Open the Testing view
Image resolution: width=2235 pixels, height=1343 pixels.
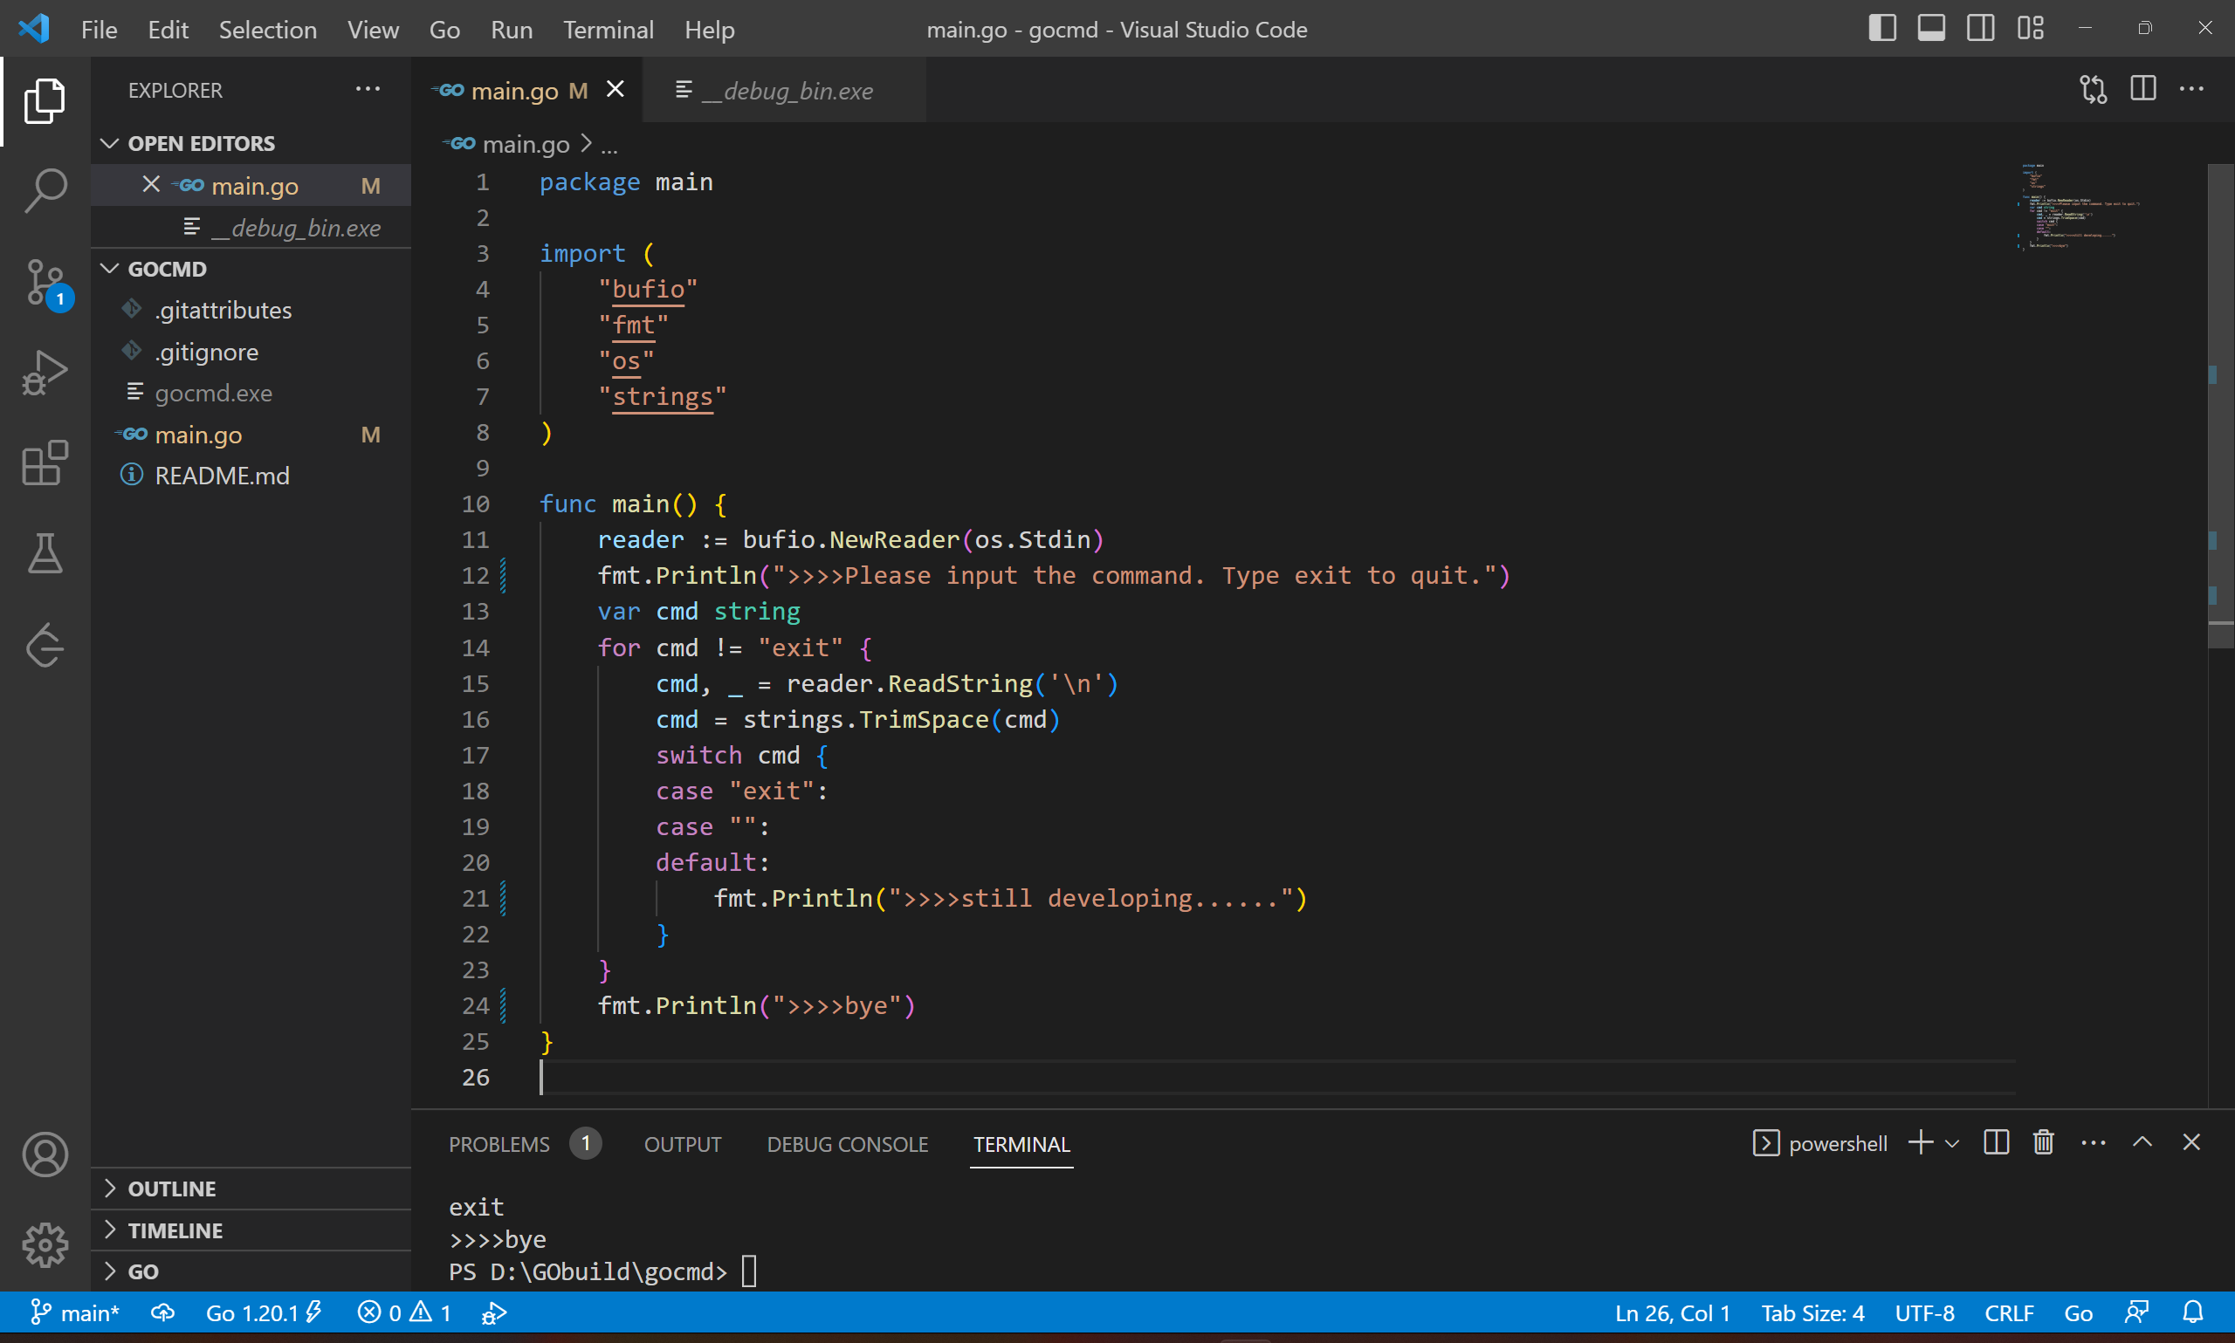coord(45,554)
